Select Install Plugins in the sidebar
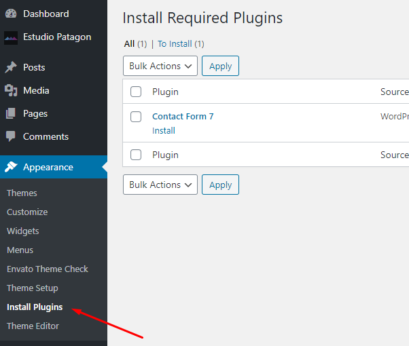Screen dimensions: 409x346 [x=35, y=307]
